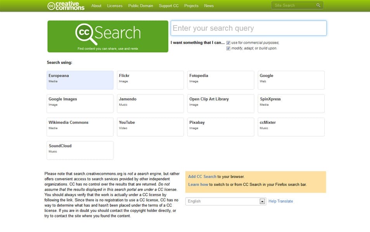Select Europeana as the search source
This screenshot has height=232, width=370.
[80, 80]
